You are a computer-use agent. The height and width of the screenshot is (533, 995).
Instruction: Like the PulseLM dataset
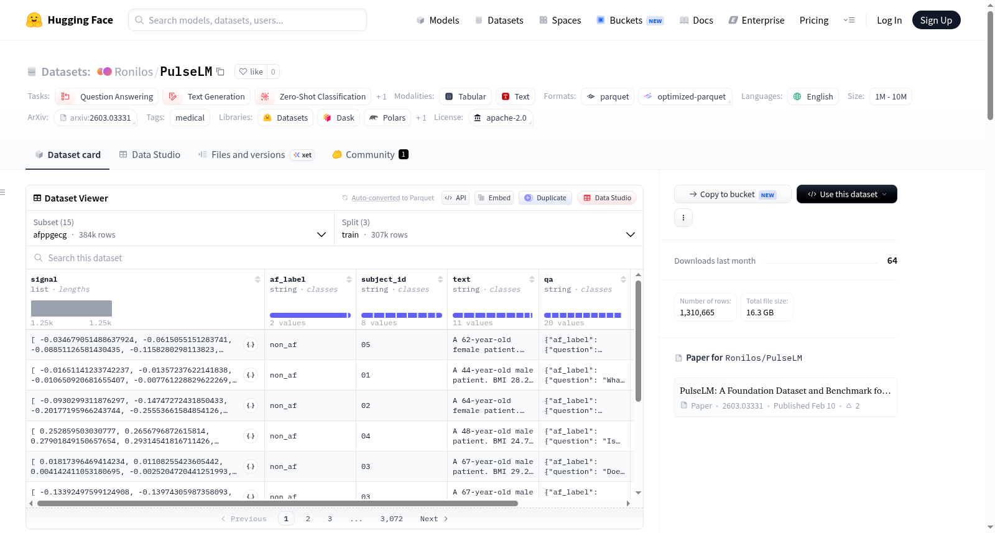251,72
